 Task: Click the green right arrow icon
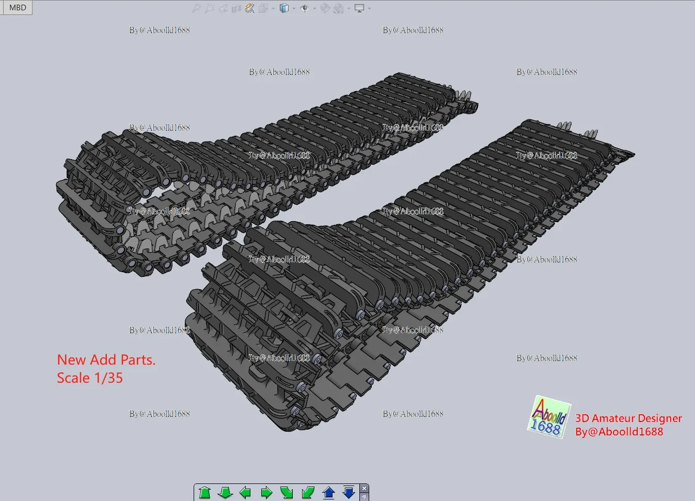pos(266,493)
